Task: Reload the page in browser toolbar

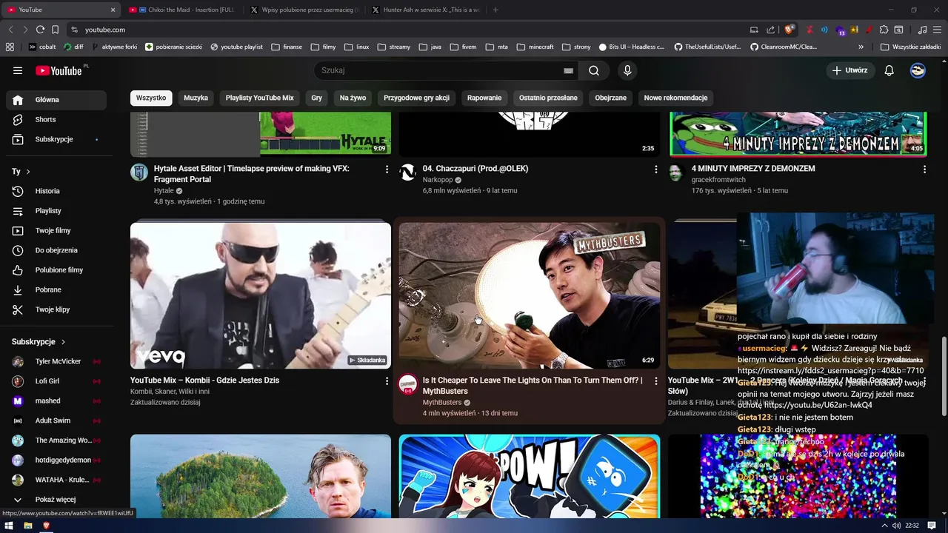Action: [40, 30]
